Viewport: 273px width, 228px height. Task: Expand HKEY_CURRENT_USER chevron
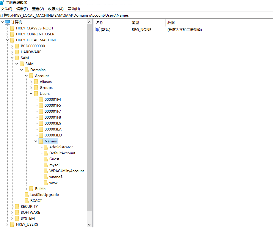point(7,34)
